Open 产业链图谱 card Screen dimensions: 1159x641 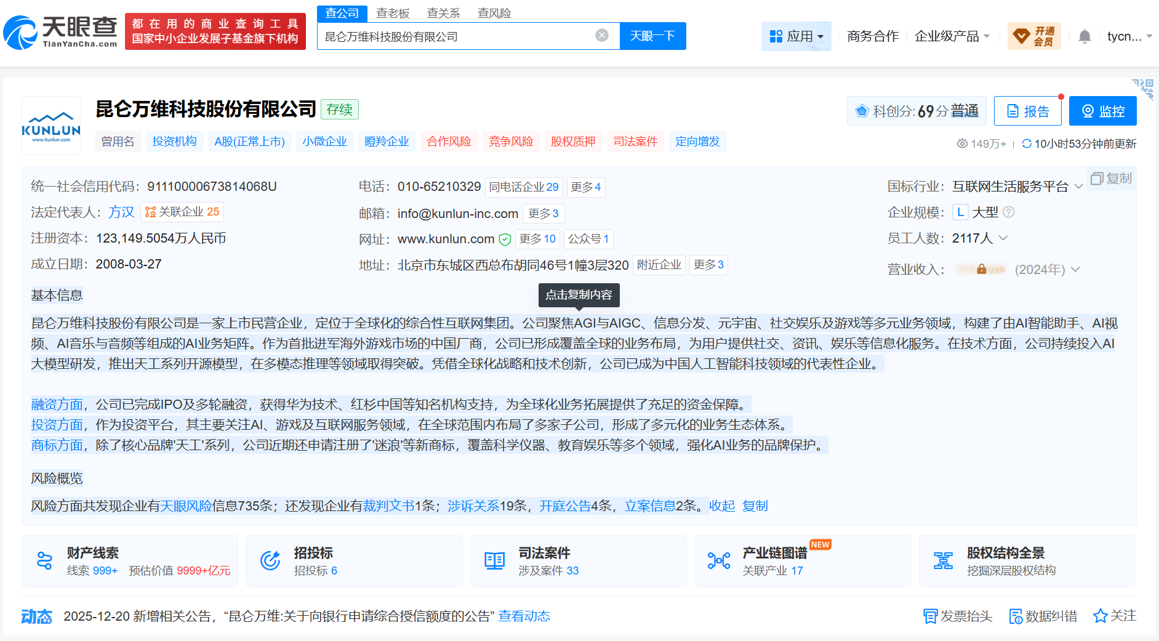click(x=803, y=561)
